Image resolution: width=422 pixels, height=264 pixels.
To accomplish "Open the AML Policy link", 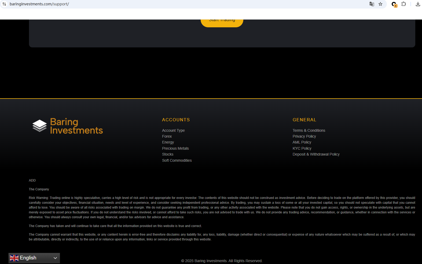I will (302, 142).
